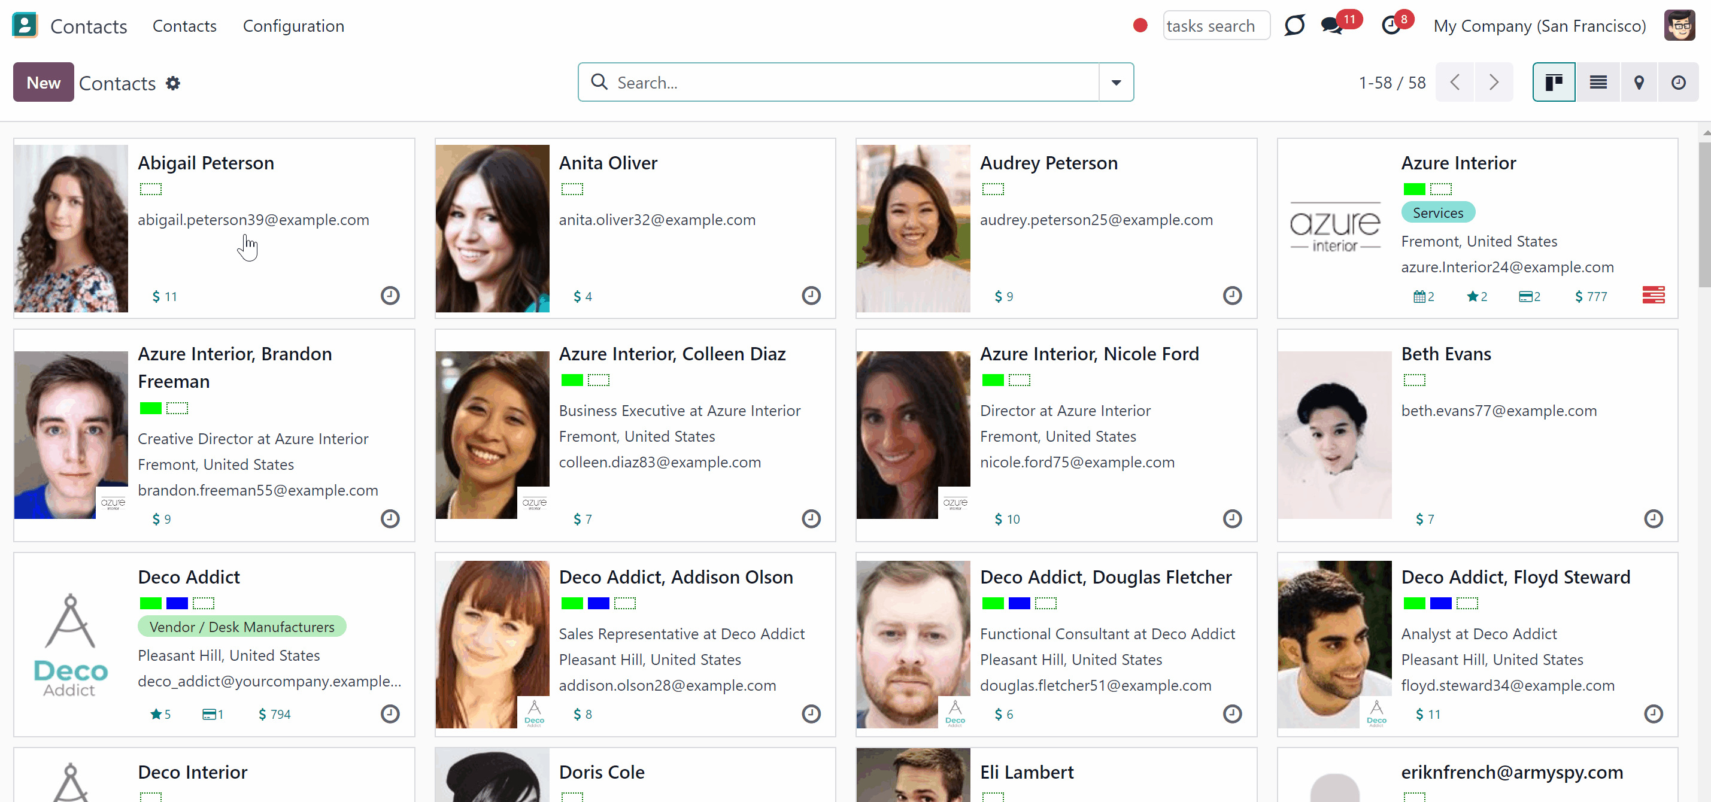Image resolution: width=1711 pixels, height=802 pixels.
Task: Click blue color tag on Deco Addict card
Action: click(177, 603)
